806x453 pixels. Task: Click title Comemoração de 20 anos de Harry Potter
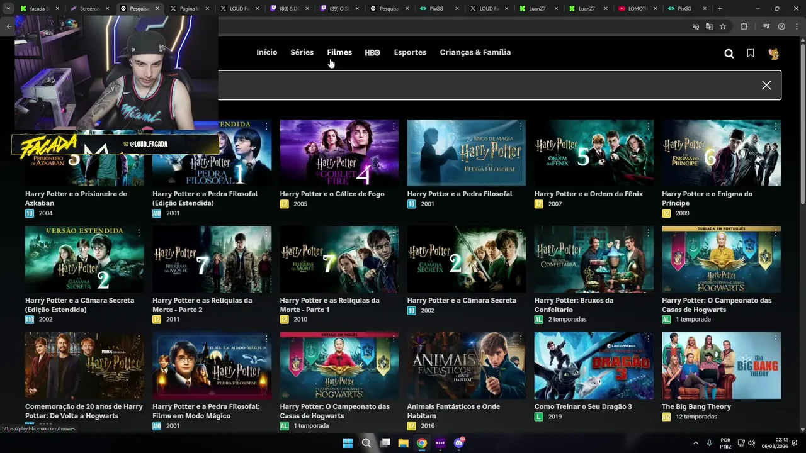84,411
